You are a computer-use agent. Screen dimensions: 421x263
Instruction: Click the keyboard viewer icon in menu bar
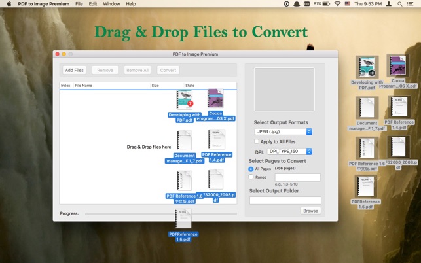pos(307,4)
